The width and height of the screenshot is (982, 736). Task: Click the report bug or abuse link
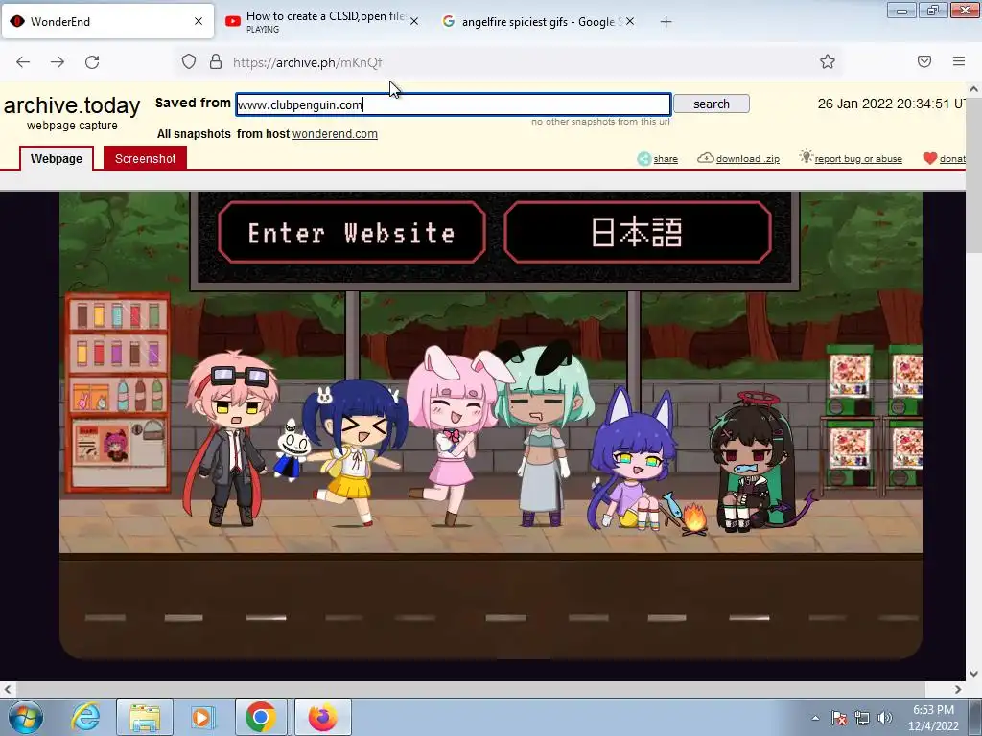pyautogui.click(x=858, y=159)
